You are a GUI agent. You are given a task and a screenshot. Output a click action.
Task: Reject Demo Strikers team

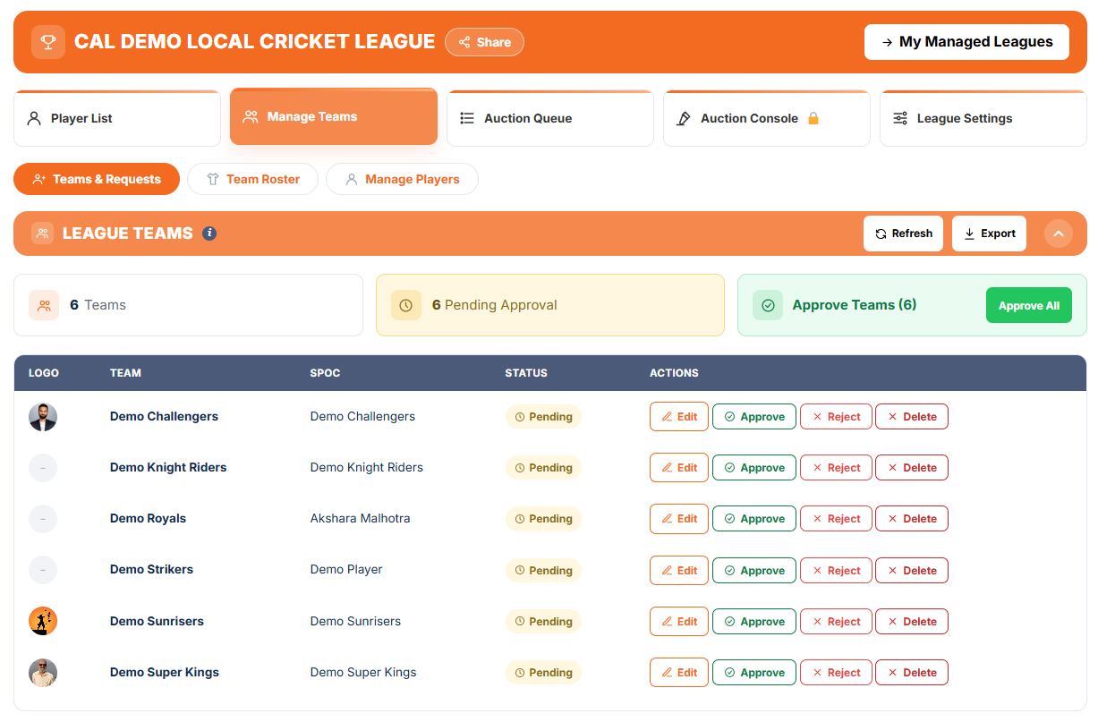(836, 571)
